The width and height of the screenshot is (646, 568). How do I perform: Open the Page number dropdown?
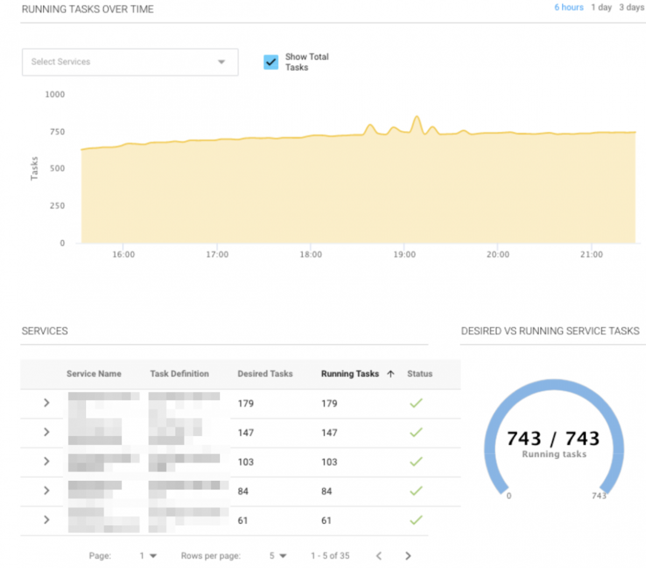click(148, 556)
